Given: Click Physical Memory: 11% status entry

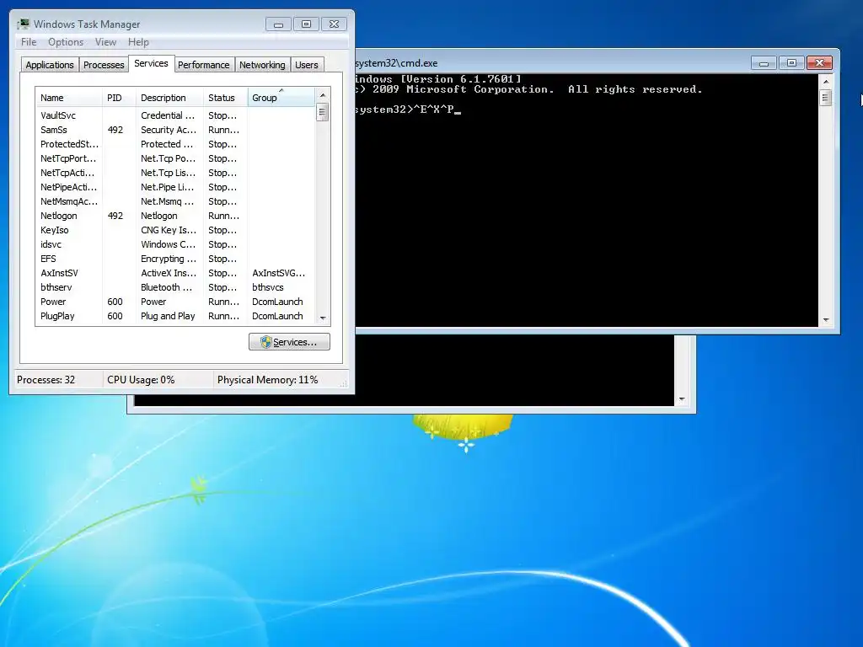Looking at the screenshot, I should 267,380.
